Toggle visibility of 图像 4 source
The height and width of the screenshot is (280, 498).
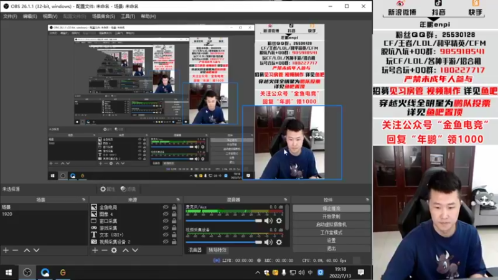click(166, 214)
